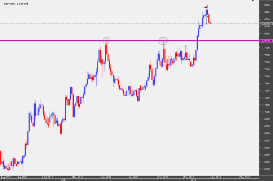Select the green up-triangle marker near 1.8241

[206, 23]
